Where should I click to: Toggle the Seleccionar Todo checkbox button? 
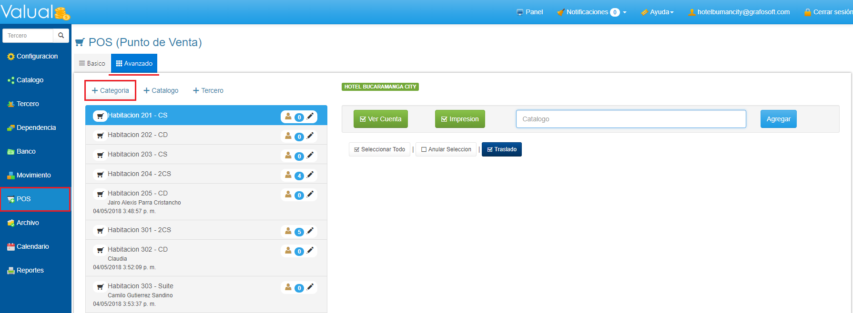click(x=379, y=149)
